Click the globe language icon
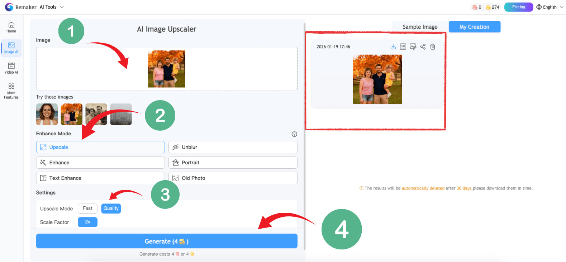This screenshot has width=566, height=262. 539,7
